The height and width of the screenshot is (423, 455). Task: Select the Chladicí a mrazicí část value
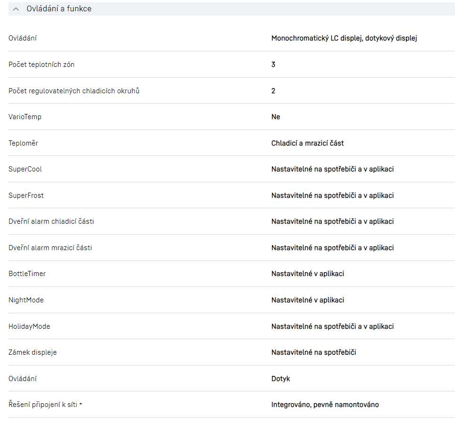click(307, 143)
